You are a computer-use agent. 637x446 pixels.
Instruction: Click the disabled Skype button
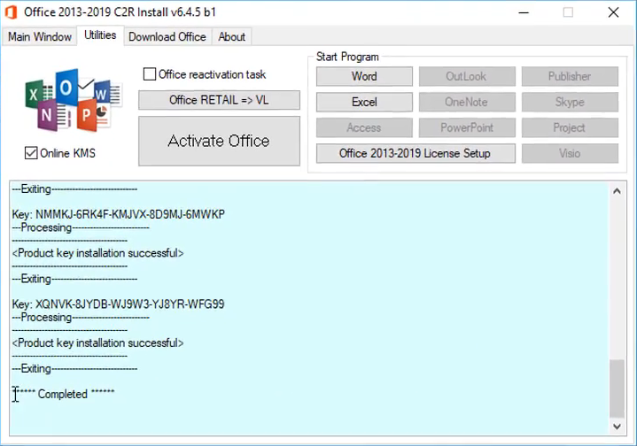coord(570,102)
